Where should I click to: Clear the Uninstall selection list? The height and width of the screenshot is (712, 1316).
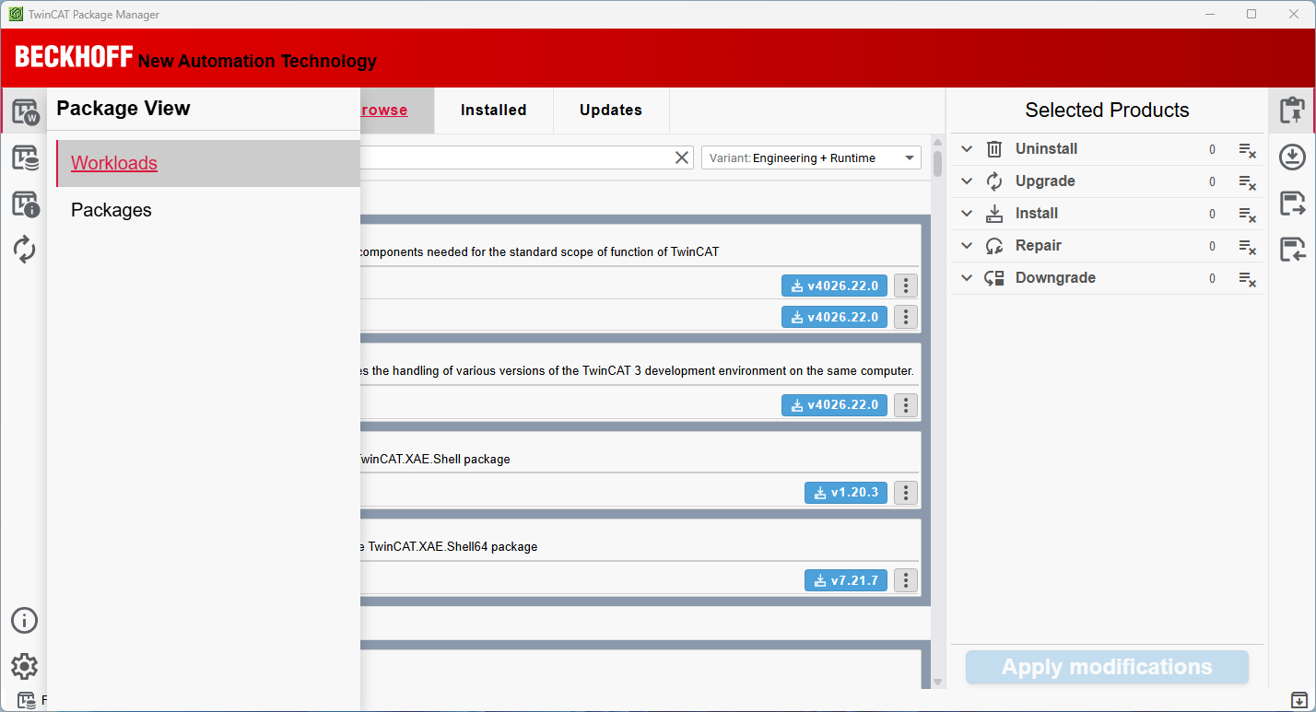click(1247, 149)
